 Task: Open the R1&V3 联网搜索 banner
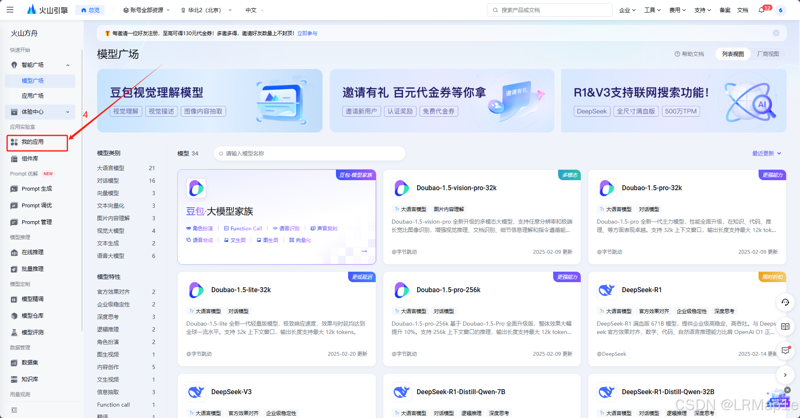pos(674,101)
